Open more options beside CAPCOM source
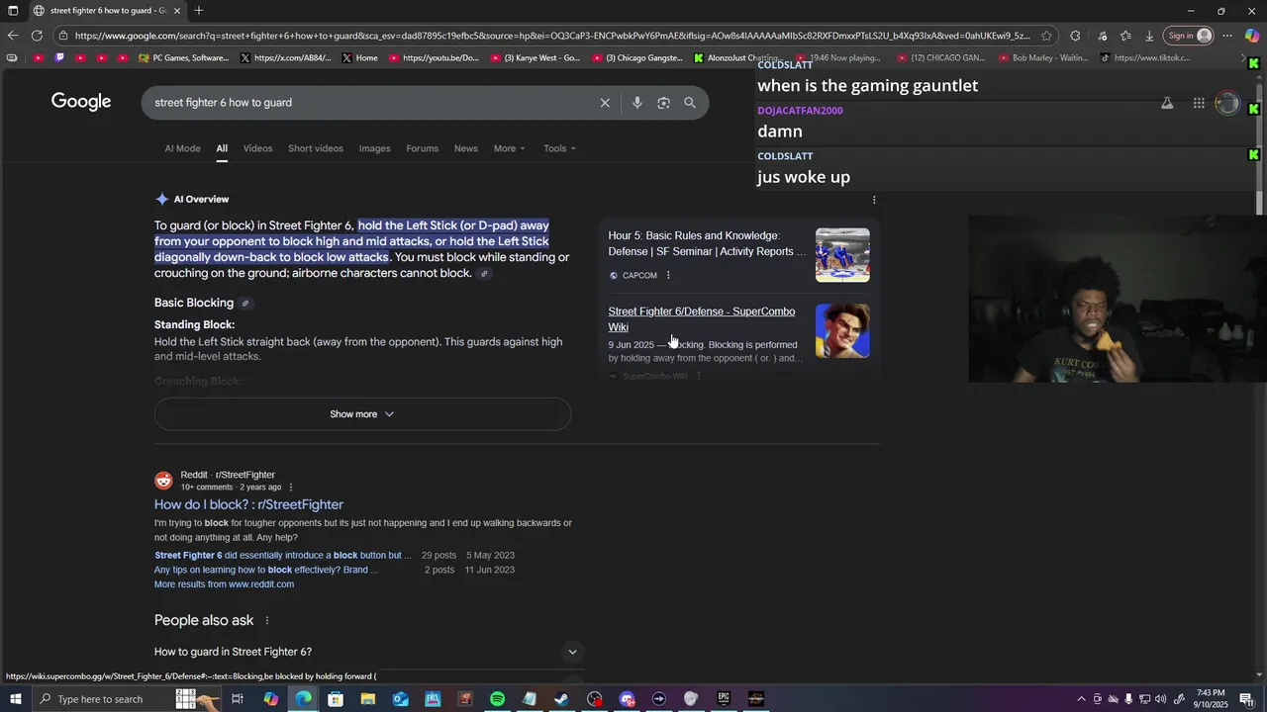Viewport: 1267px width, 712px height. tap(668, 276)
